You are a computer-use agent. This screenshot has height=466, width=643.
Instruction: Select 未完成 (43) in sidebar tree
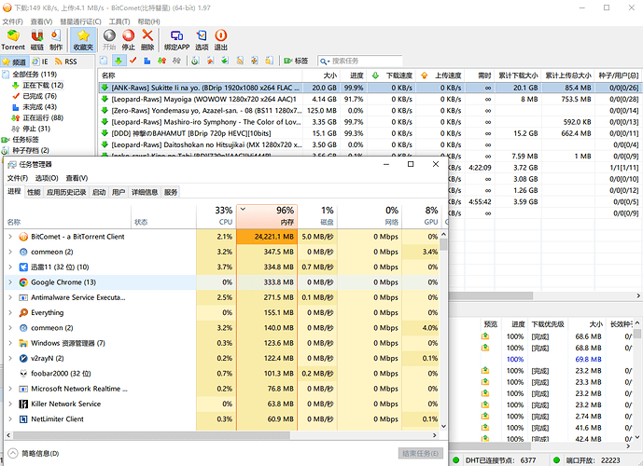point(39,107)
